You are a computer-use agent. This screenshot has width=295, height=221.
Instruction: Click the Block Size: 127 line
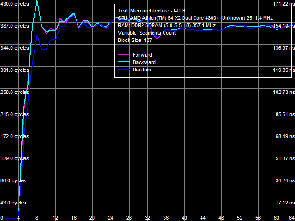(135, 40)
